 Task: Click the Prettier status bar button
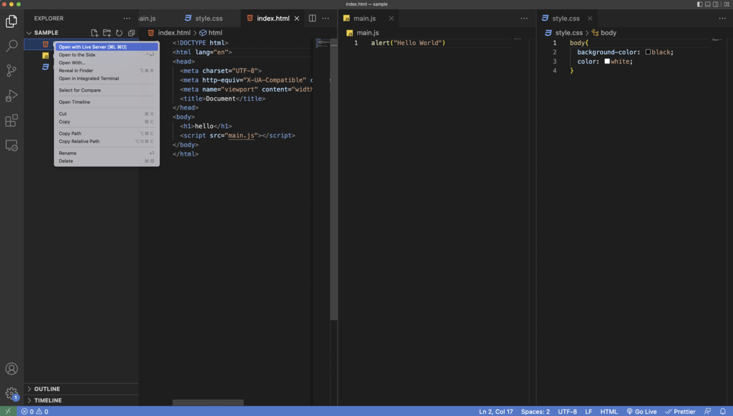pyautogui.click(x=680, y=411)
